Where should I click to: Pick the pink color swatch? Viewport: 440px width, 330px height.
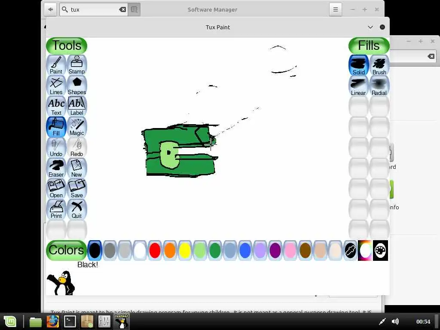pyautogui.click(x=290, y=251)
